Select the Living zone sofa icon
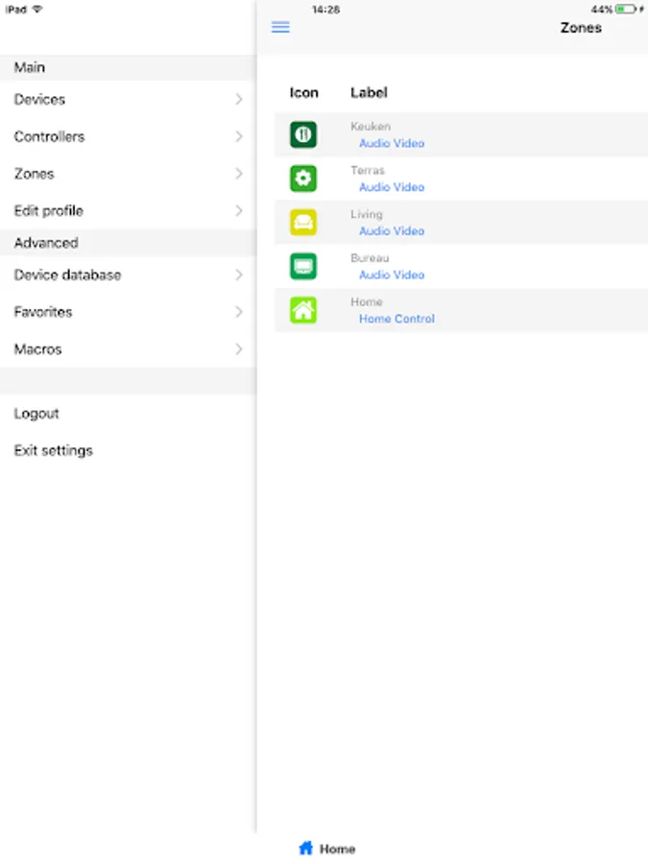The height and width of the screenshot is (864, 648). pyautogui.click(x=303, y=222)
